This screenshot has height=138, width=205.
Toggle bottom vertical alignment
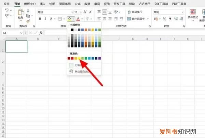(110, 12)
